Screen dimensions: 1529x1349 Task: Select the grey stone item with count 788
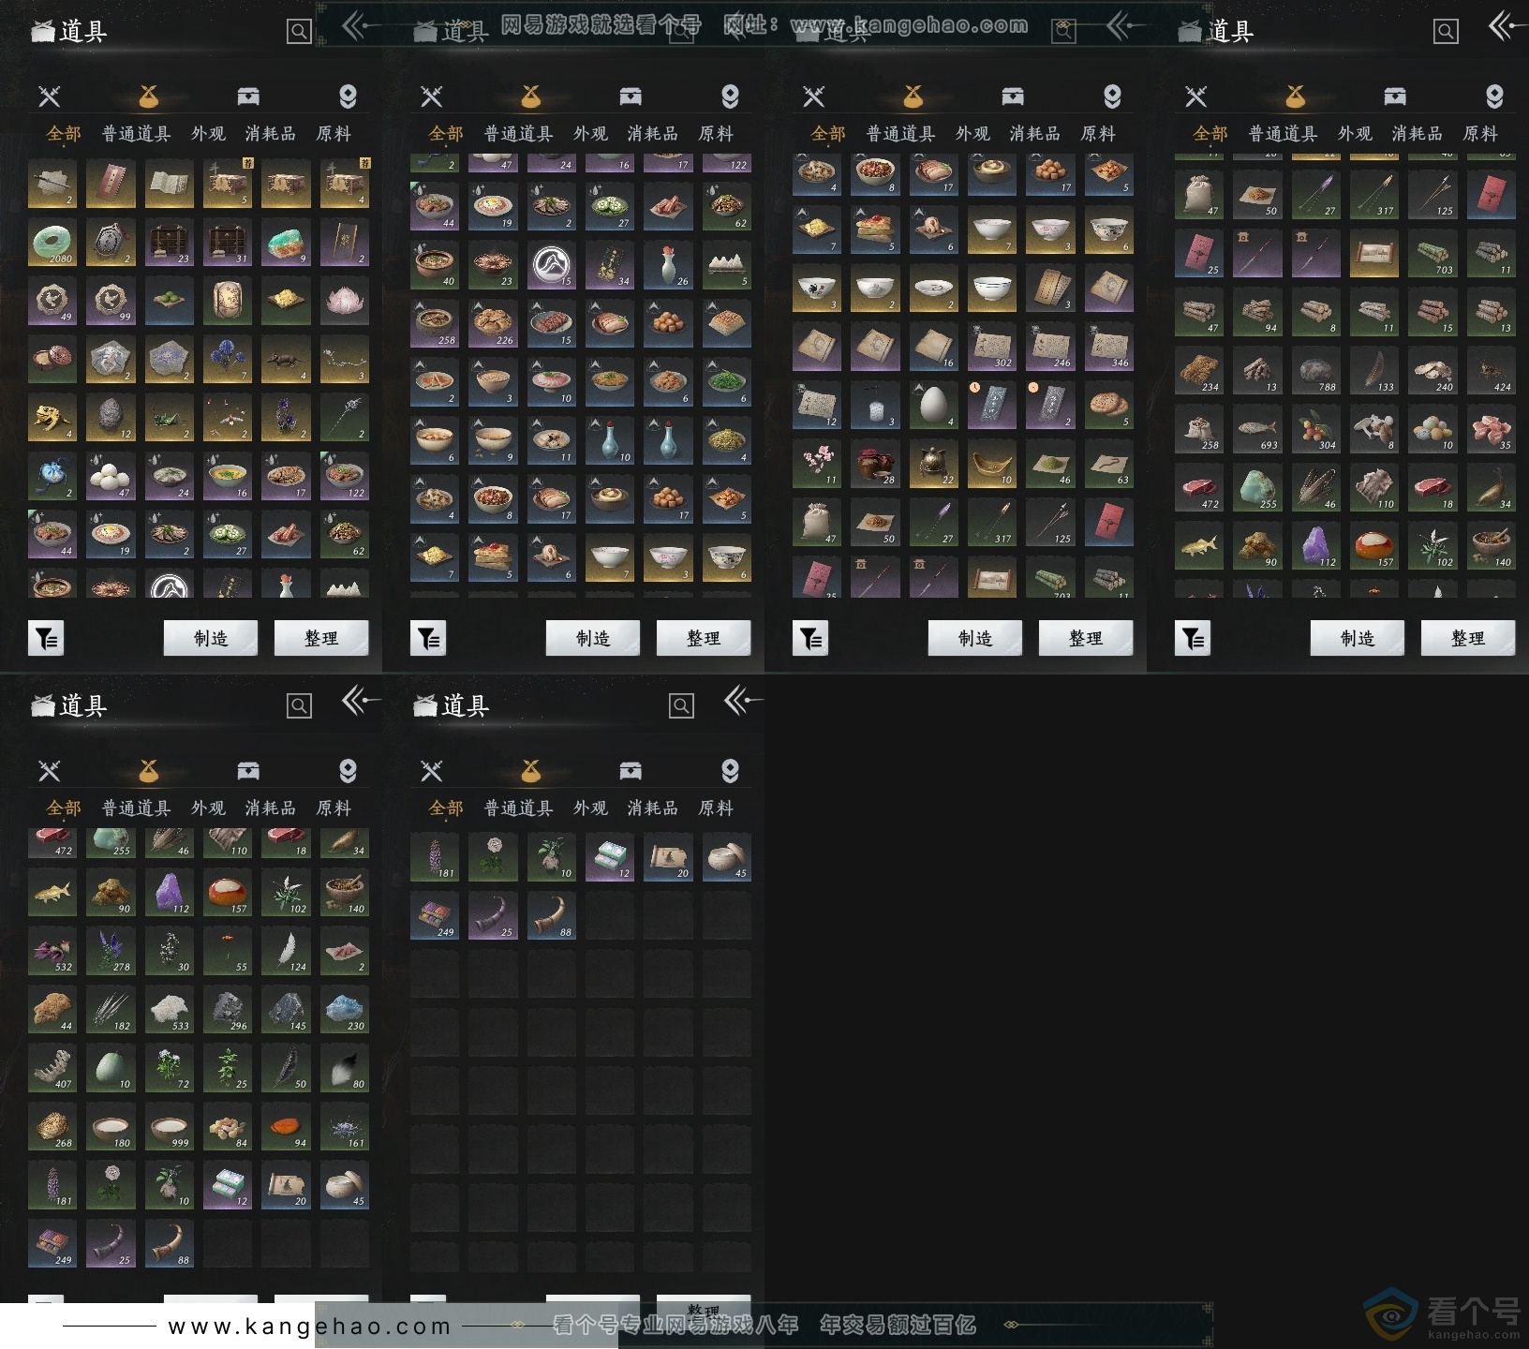tap(1315, 371)
